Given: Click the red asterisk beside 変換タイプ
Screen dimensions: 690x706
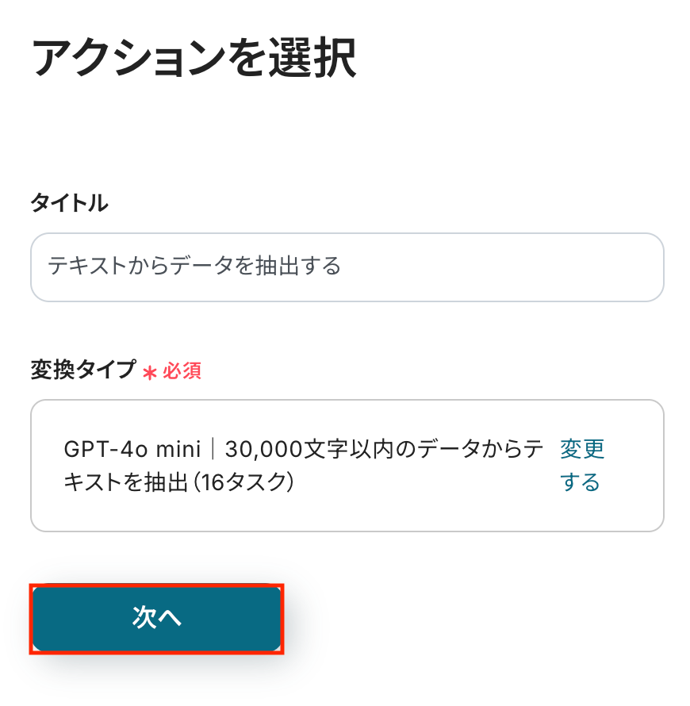Looking at the screenshot, I should click(x=149, y=371).
